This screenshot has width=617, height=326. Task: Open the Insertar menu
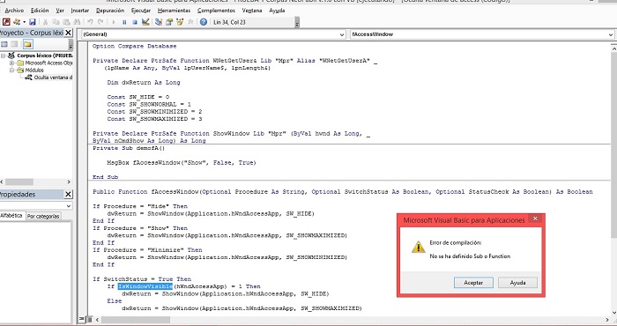tap(80, 11)
